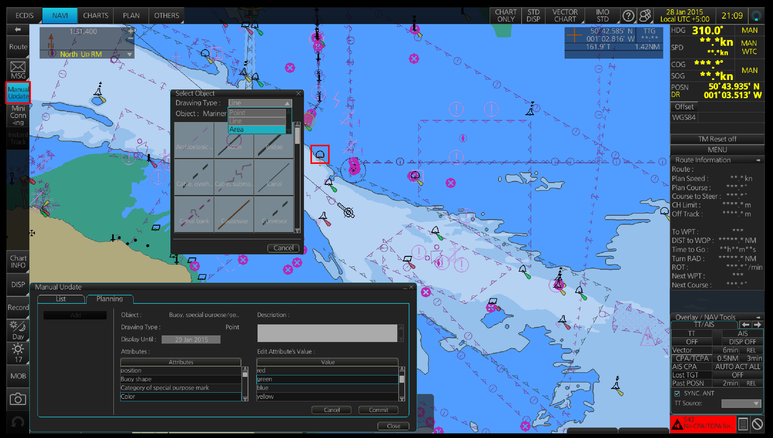Toggle Vector REL mode

(x=751, y=350)
